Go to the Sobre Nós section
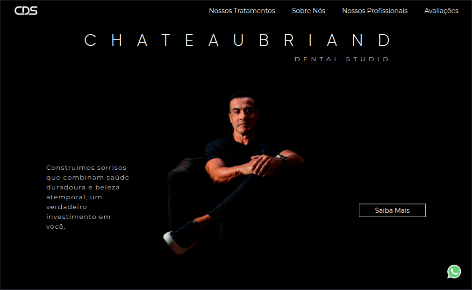The height and width of the screenshot is (290, 472). tap(308, 11)
